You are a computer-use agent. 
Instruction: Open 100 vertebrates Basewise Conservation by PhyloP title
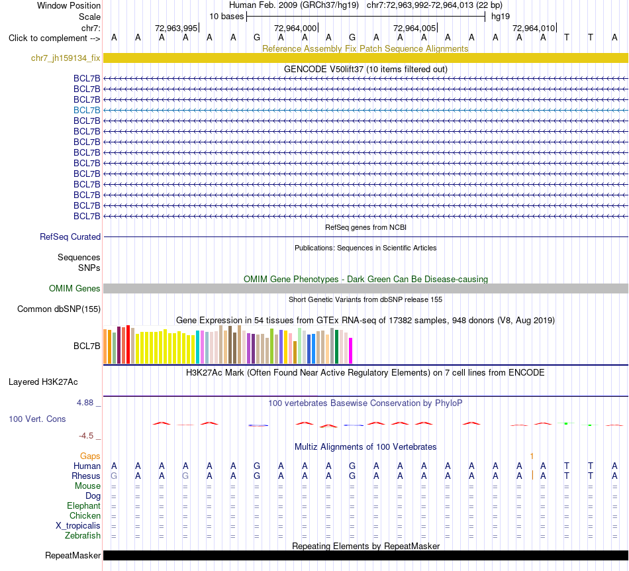click(x=365, y=403)
